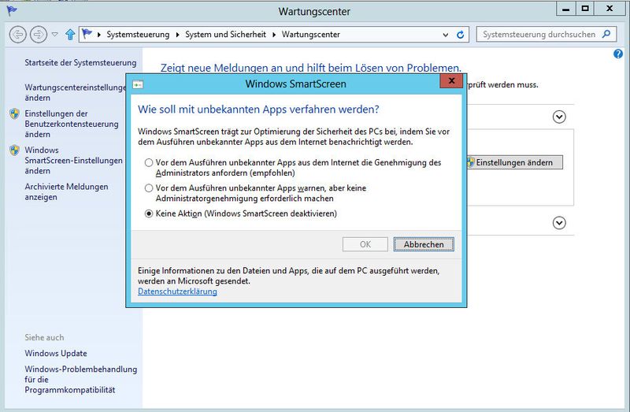Open Einstellungen der Benutzerkontensteuerung ändern
630x412 pixels.
pos(72,124)
